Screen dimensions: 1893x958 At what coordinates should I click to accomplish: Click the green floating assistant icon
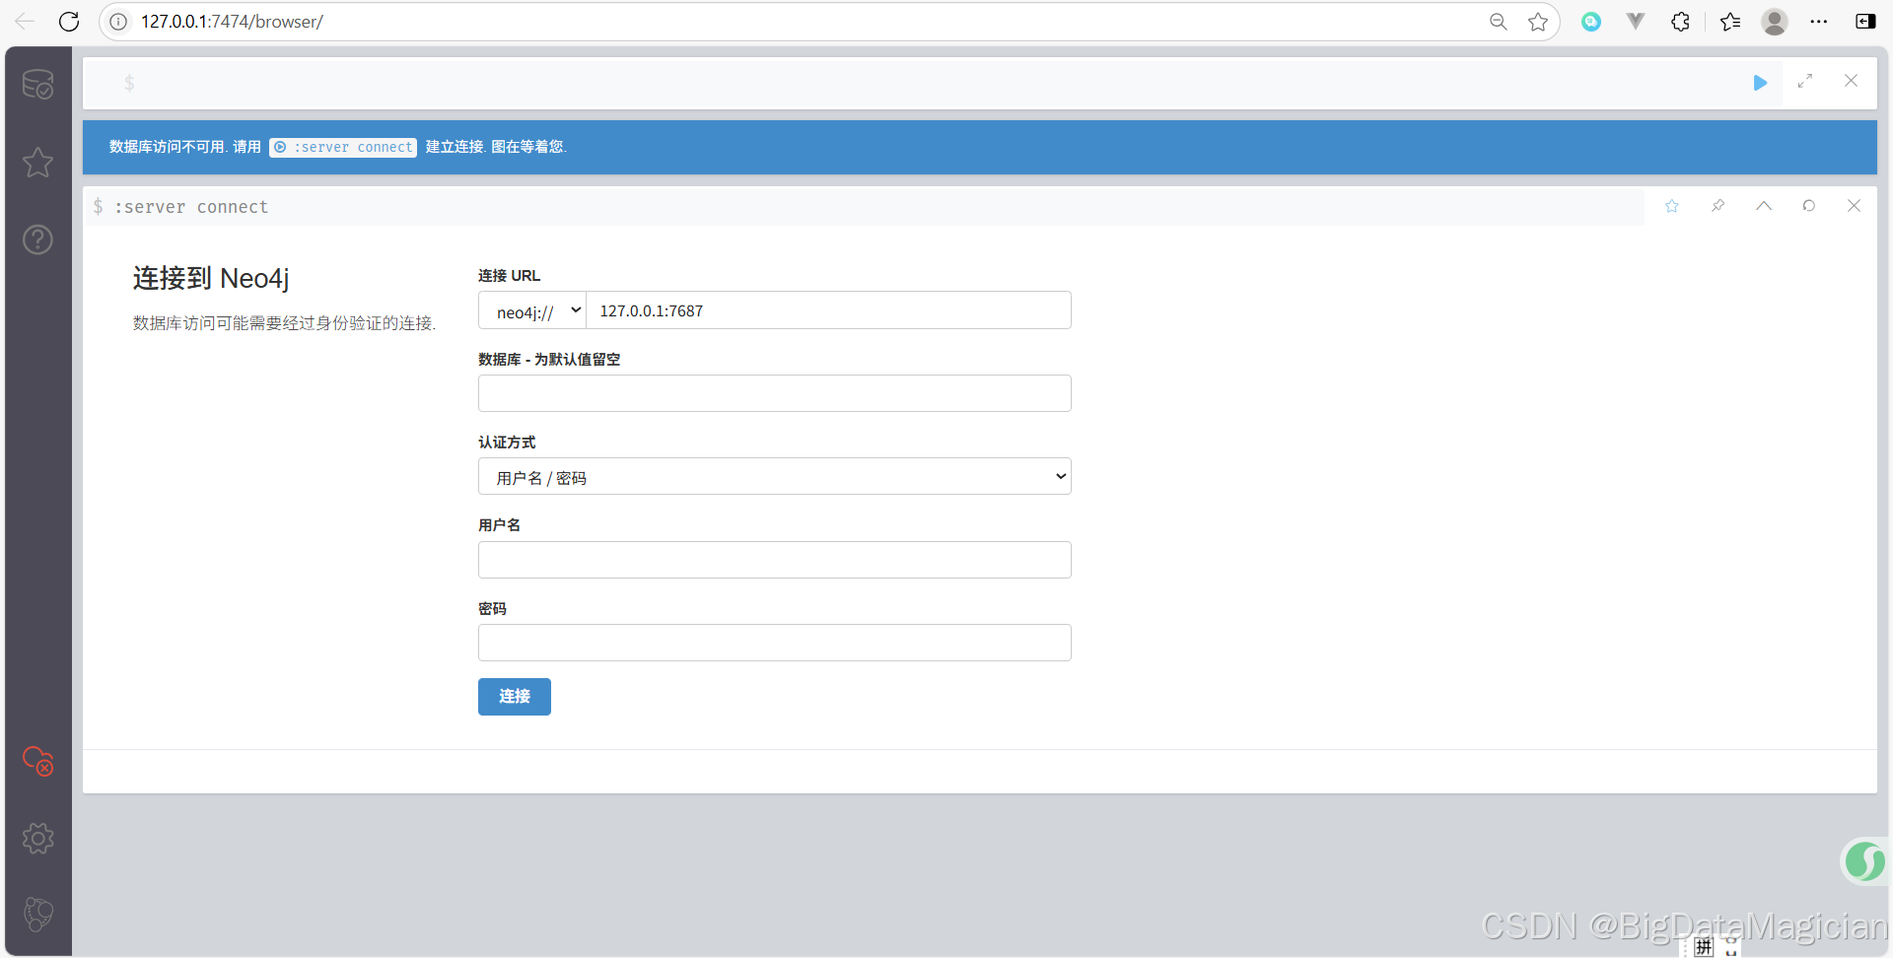coord(1864,861)
